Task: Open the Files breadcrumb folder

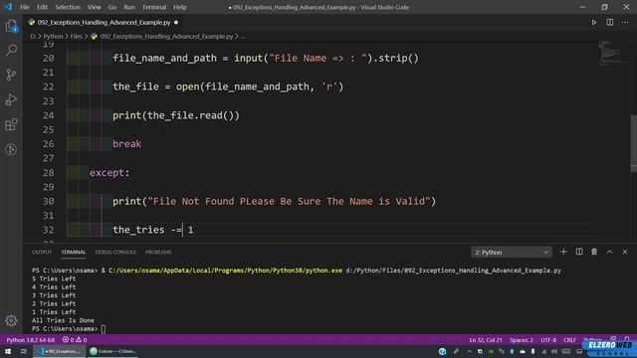Action: [76, 37]
